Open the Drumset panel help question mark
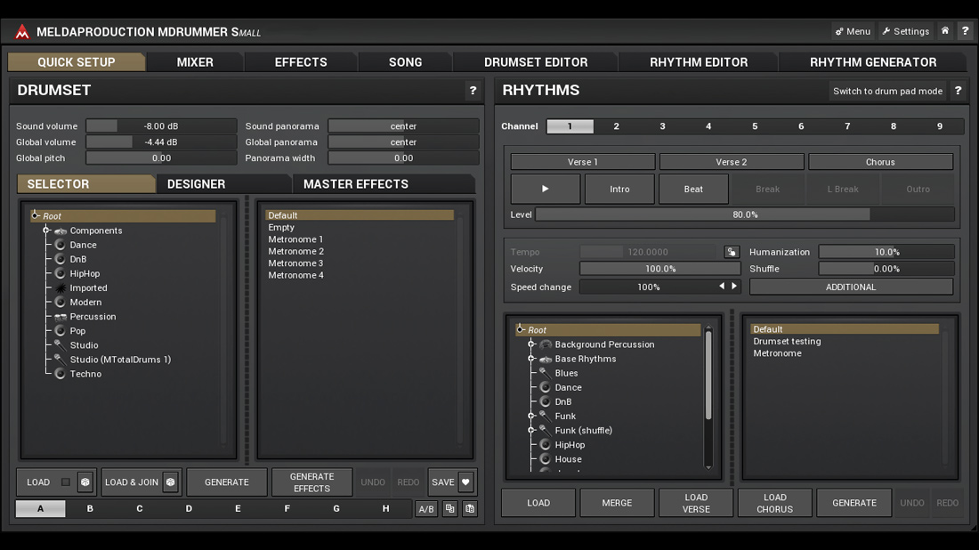Viewport: 979px width, 550px height. (473, 91)
